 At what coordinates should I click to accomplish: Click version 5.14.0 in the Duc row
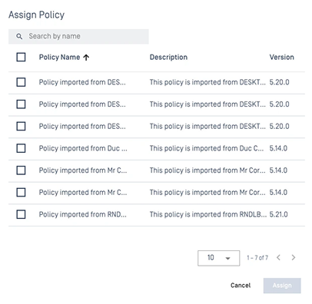pos(278,148)
